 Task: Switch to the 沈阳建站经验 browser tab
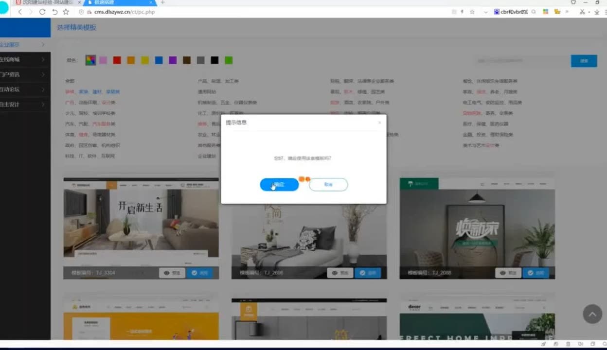(48, 2)
